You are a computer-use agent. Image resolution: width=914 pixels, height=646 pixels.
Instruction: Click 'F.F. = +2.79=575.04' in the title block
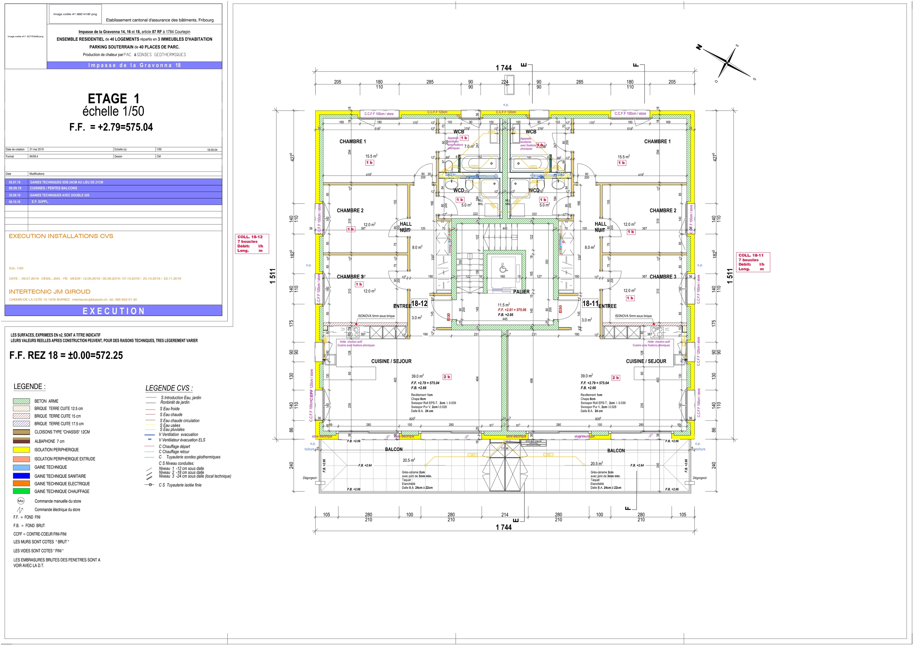pyautogui.click(x=111, y=127)
